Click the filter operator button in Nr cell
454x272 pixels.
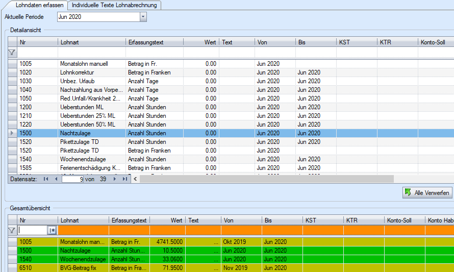point(52,231)
